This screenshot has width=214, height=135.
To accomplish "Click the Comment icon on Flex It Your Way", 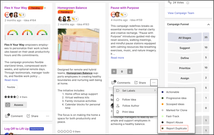I will [7, 116].
